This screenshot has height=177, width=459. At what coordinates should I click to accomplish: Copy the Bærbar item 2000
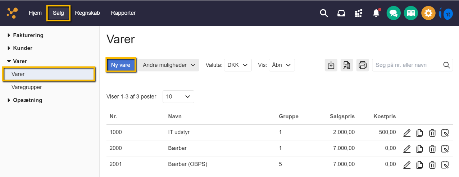(x=419, y=149)
